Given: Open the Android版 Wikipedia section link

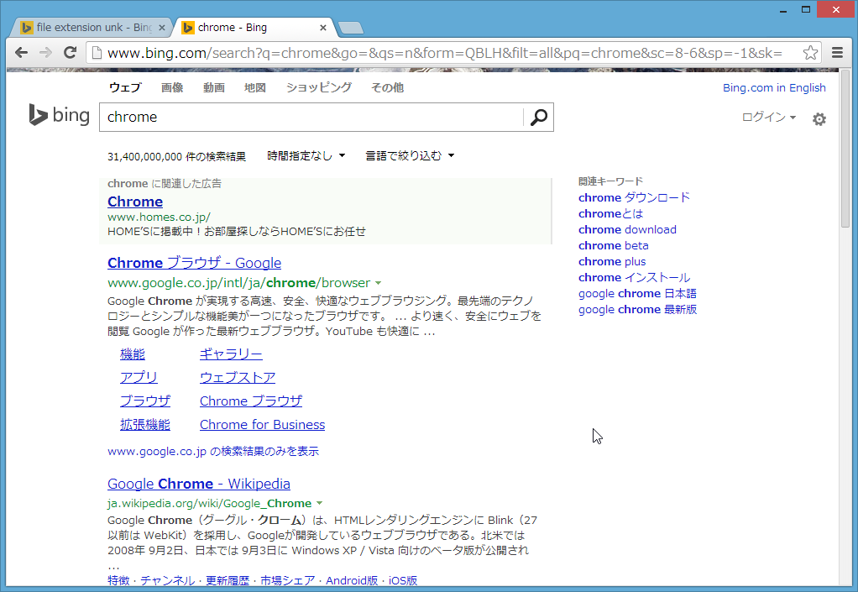Looking at the screenshot, I should click(x=352, y=580).
